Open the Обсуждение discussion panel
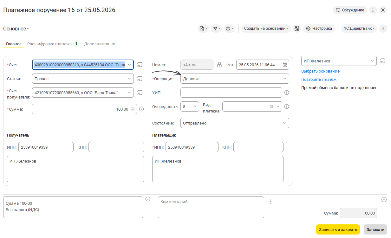This screenshot has width=391, height=238. 350,10
